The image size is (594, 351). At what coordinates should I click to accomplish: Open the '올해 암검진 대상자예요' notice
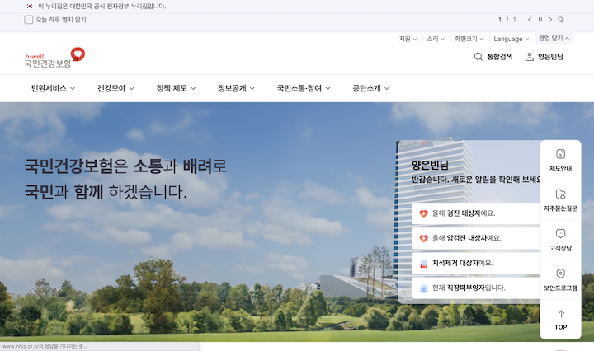476,238
